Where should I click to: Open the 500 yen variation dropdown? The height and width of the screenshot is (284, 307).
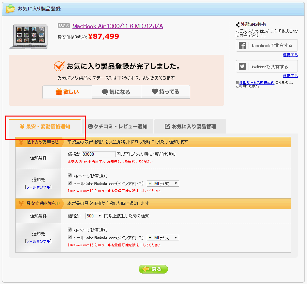pyautogui.click(x=94, y=216)
